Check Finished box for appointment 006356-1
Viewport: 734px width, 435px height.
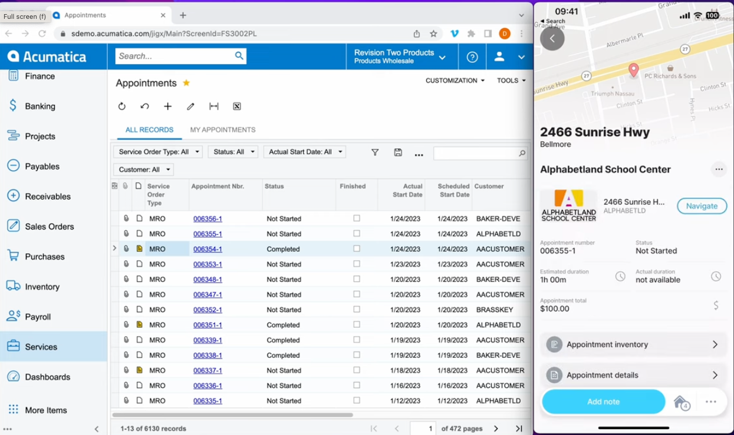click(357, 218)
